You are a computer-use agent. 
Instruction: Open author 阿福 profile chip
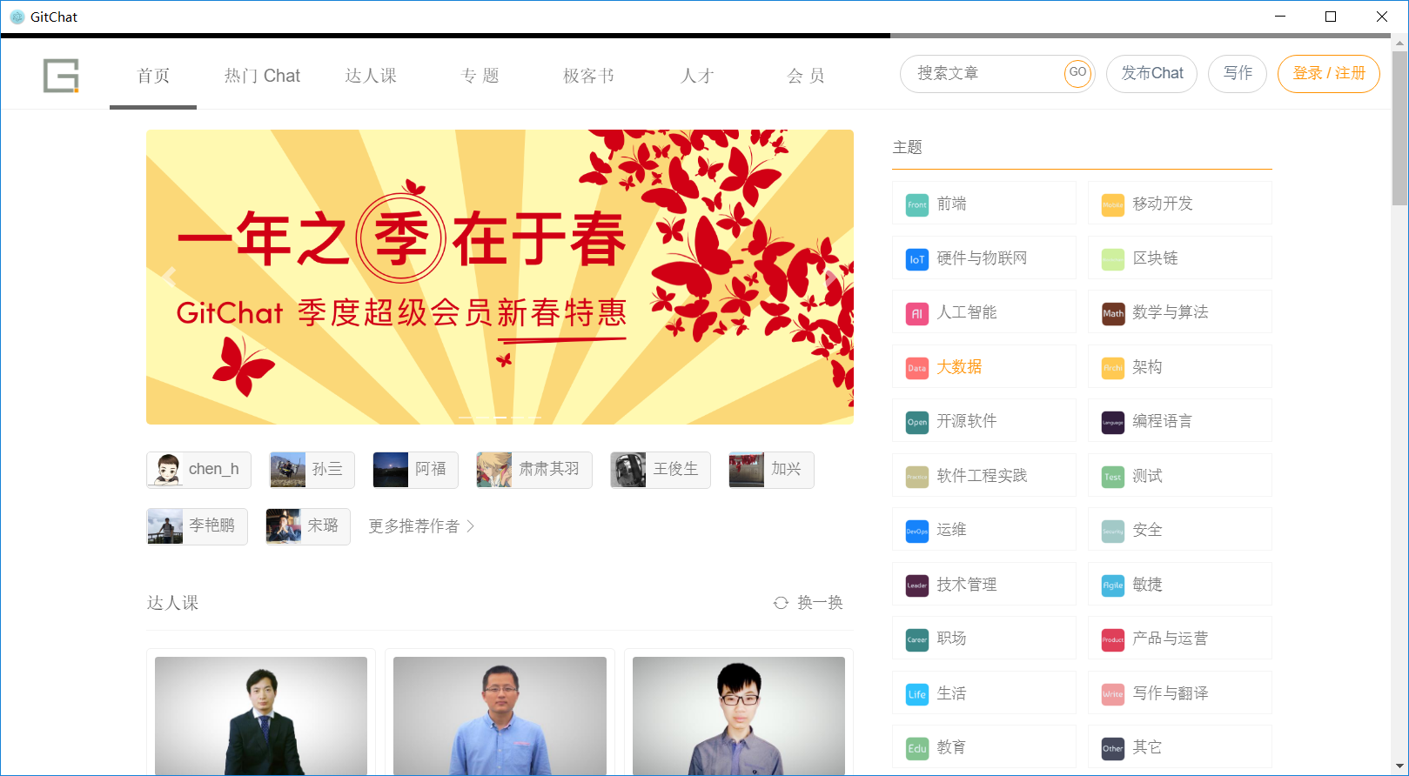point(415,470)
